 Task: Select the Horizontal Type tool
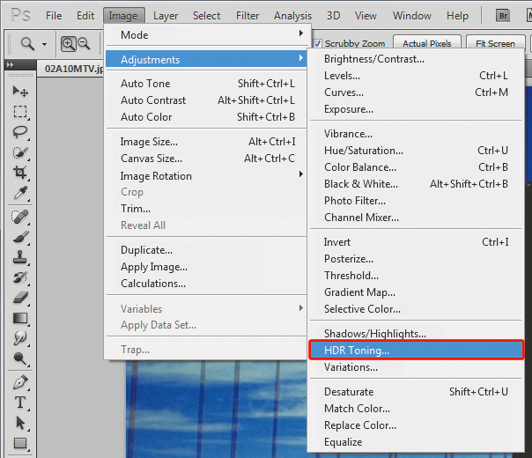point(20,403)
